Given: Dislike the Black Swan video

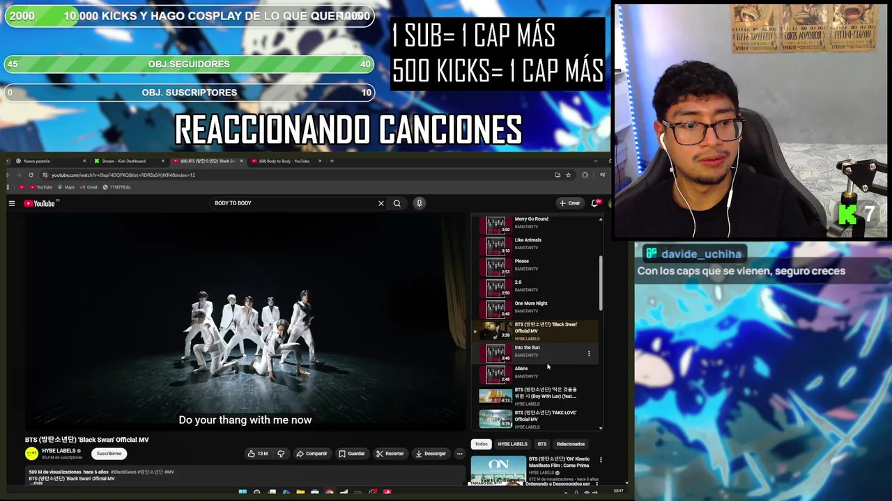Looking at the screenshot, I should click(x=281, y=454).
